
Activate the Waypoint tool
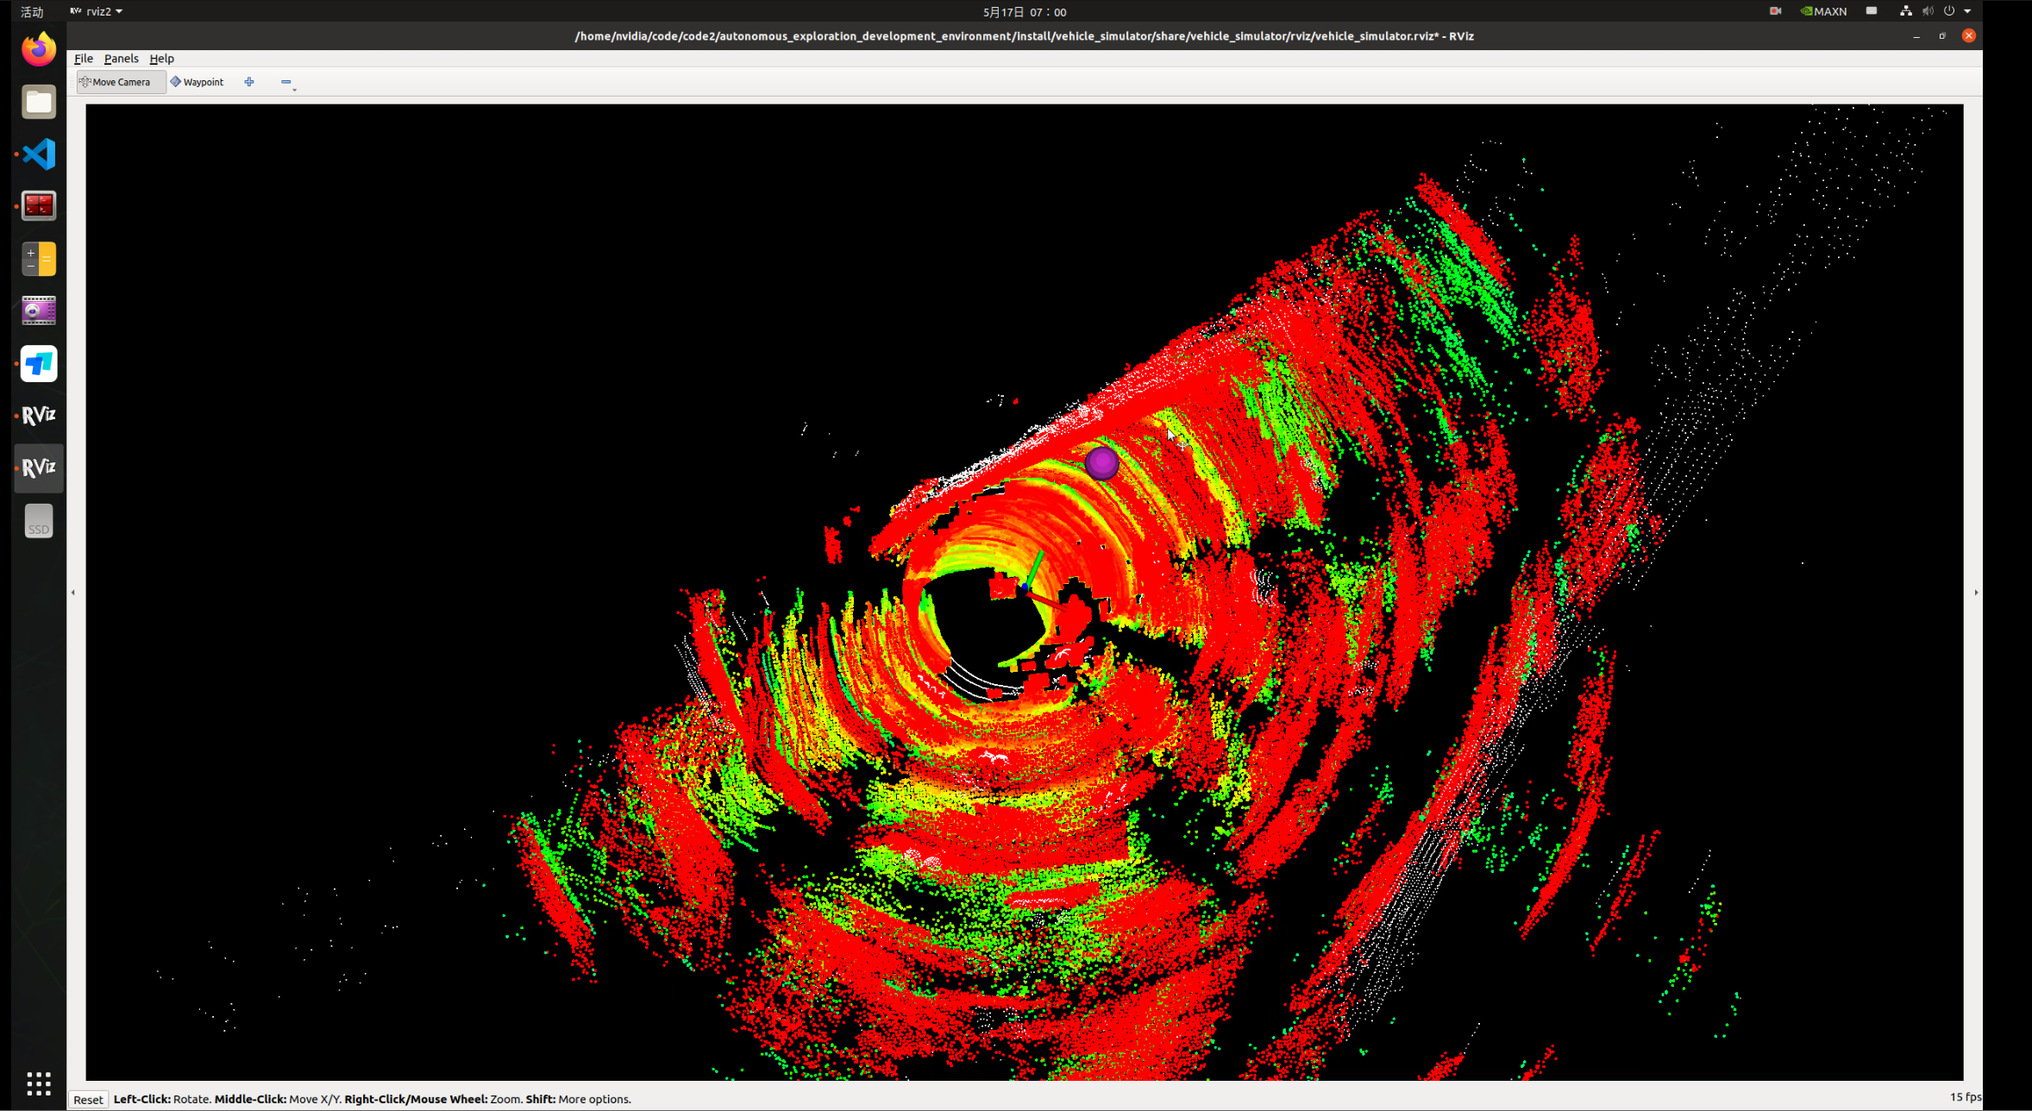coord(197,82)
